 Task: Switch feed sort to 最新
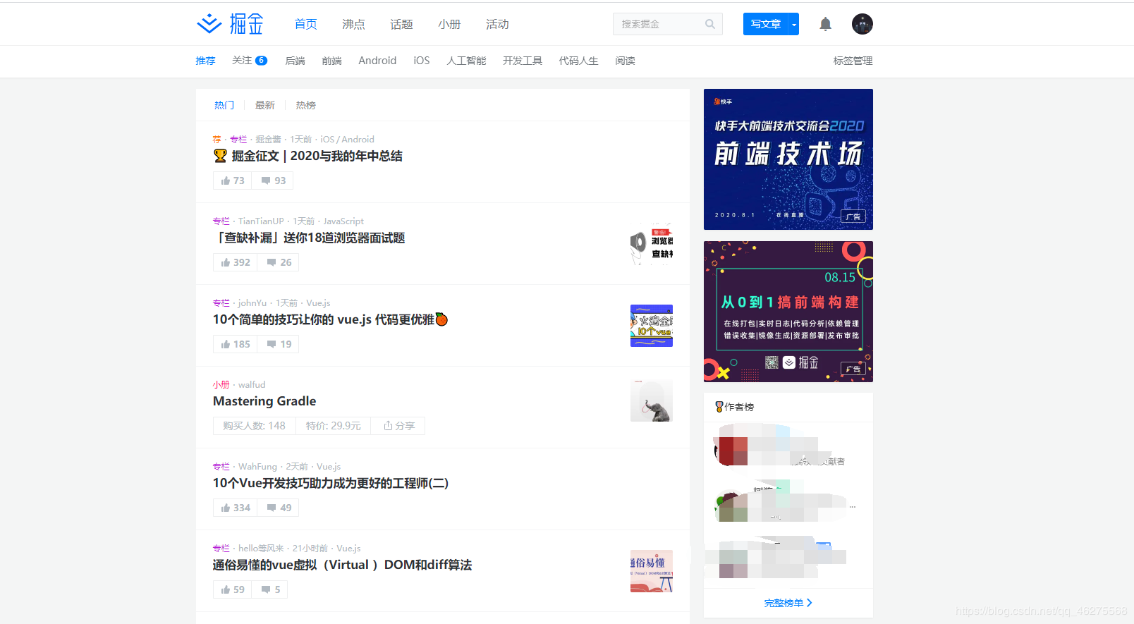click(x=264, y=105)
